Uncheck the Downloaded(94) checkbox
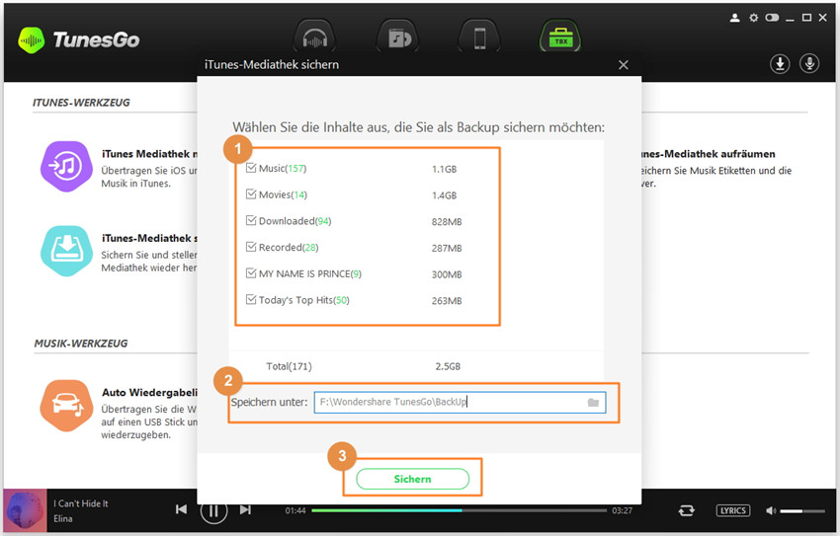Image resolution: width=840 pixels, height=536 pixels. click(251, 220)
